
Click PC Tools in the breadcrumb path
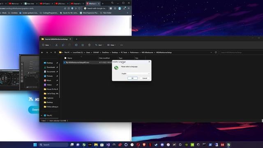click(x=124, y=53)
